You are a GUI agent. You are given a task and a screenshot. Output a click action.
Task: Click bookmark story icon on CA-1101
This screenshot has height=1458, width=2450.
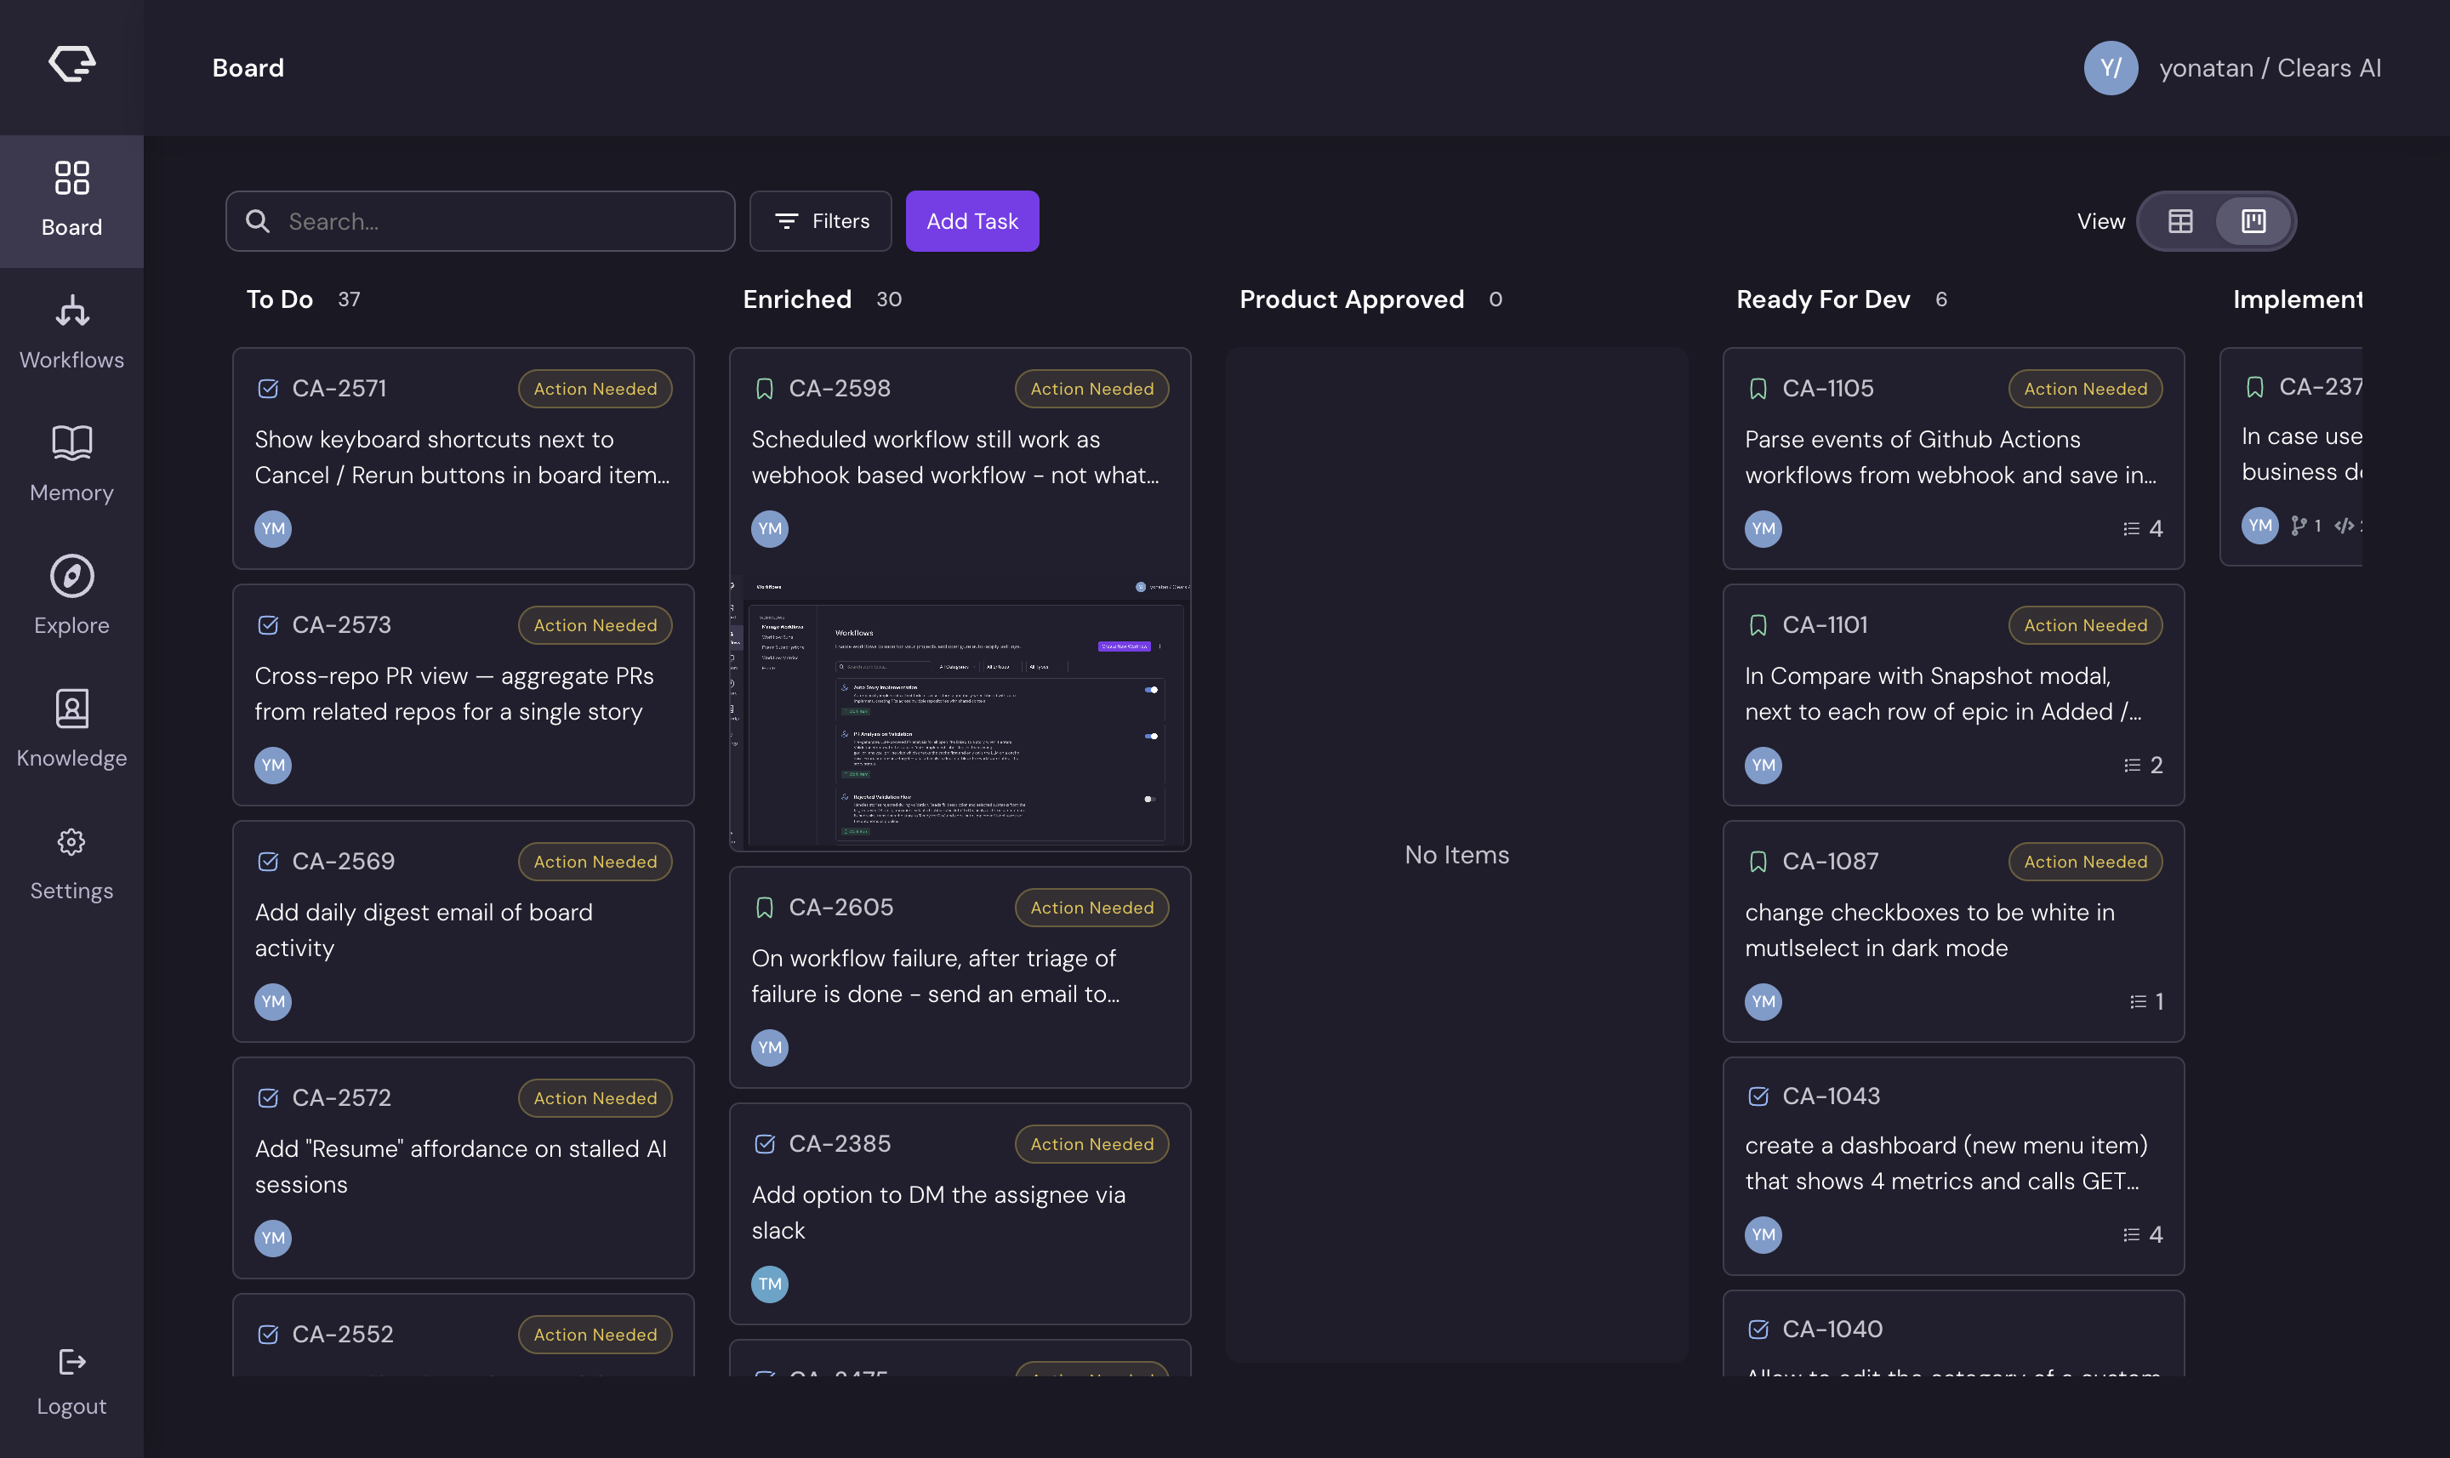(1758, 626)
